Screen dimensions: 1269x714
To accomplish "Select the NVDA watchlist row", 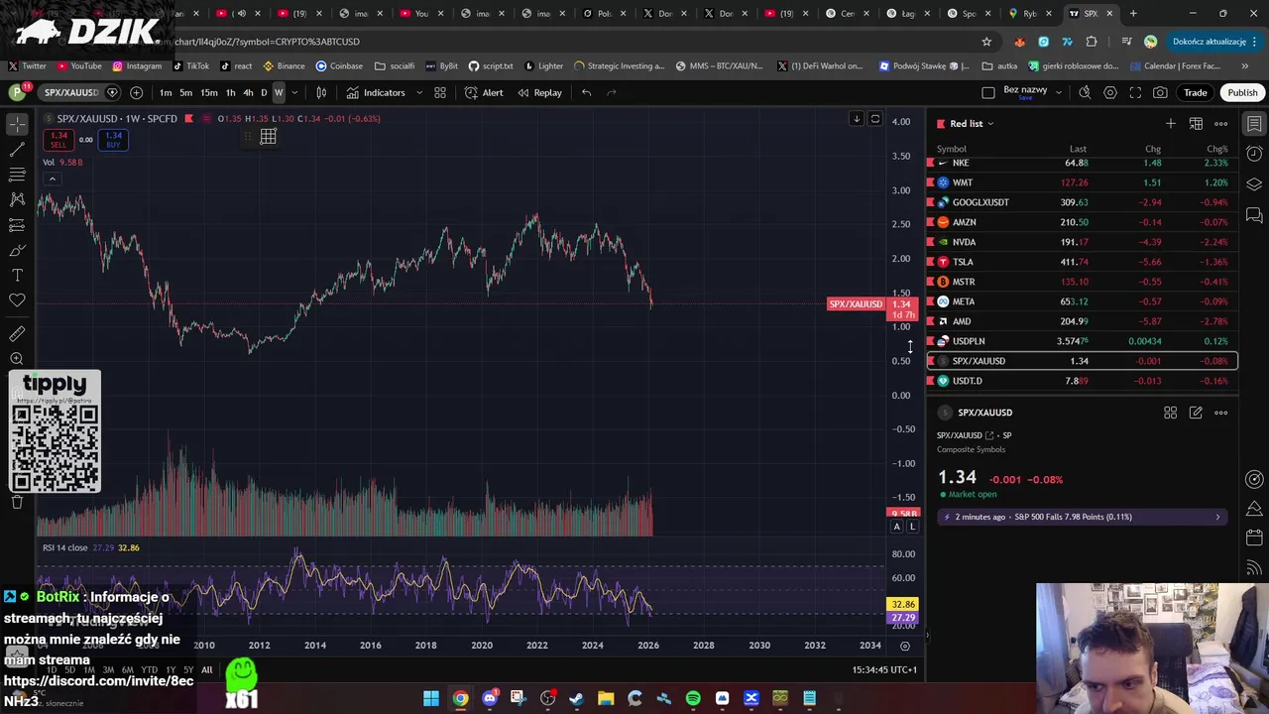I will click(x=1082, y=242).
